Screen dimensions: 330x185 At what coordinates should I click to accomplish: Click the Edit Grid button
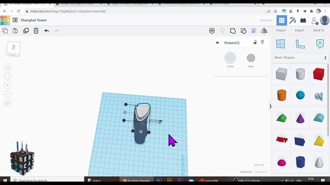tap(259, 165)
